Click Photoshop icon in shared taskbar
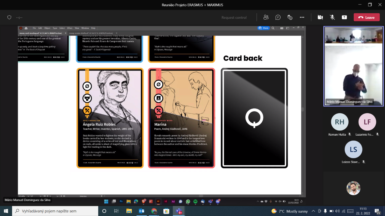The width and height of the screenshot is (385, 216). coord(121,202)
